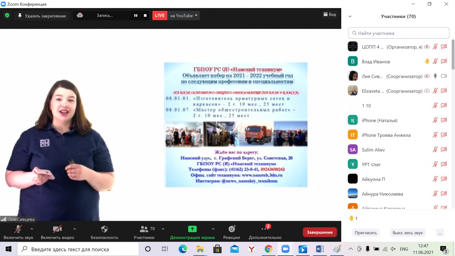Open the Вид view menu
This screenshot has width=455, height=256.
330,15
